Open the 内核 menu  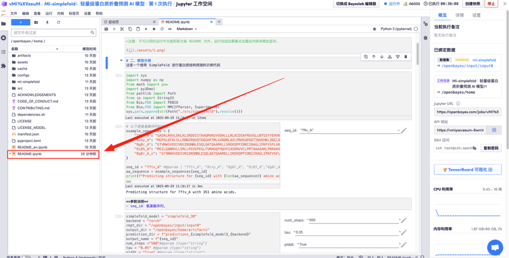[60, 14]
